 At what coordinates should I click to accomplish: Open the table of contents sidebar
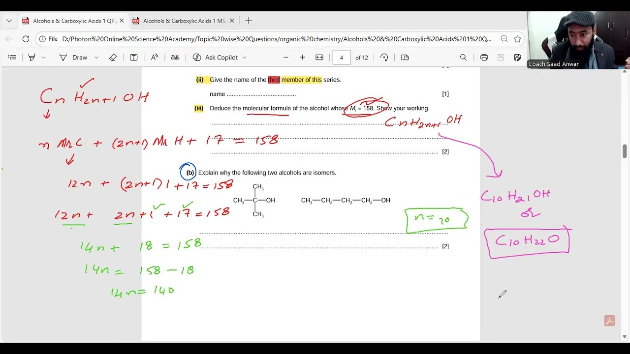(x=12, y=58)
